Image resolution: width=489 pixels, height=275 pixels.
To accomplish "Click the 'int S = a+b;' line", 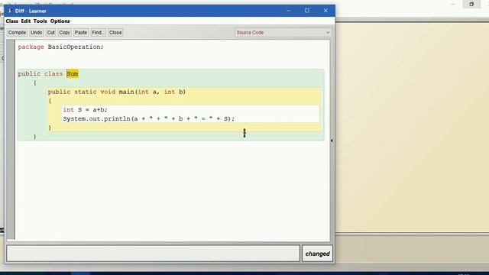I will [x=85, y=110].
